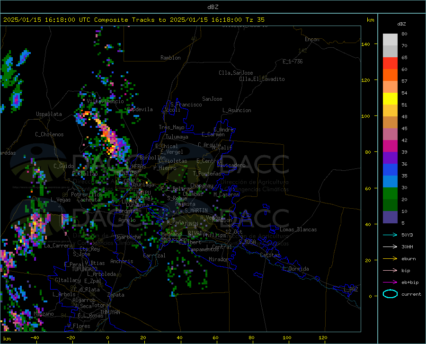This screenshot has height=344, width=426.
Task: Click the 'L_PAZ' map label
Action: (351, 290)
